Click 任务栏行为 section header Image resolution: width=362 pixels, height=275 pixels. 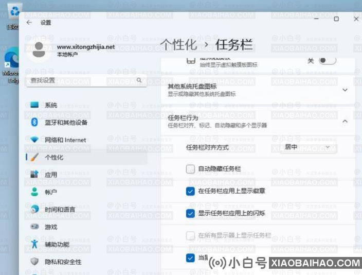[x=258, y=121]
